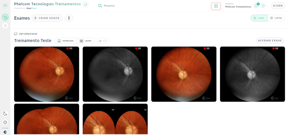Screen dimensions: 288x135
Task: Switch to Grid view
Action: (x=259, y=18)
